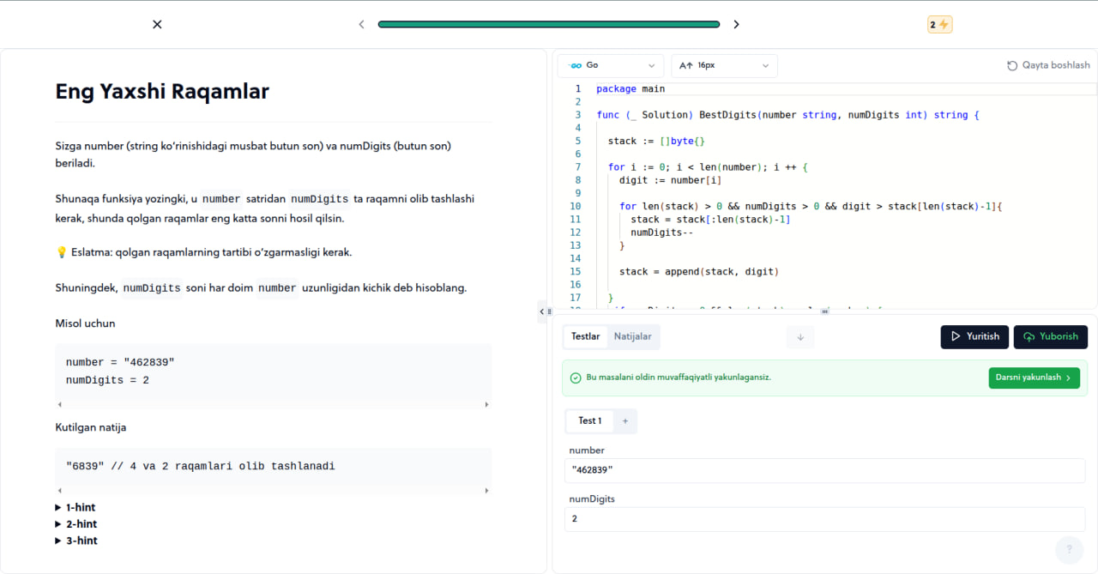1098x574 pixels.
Task: Finish lesson with Darsni yakunlash
Action: click(x=1034, y=378)
